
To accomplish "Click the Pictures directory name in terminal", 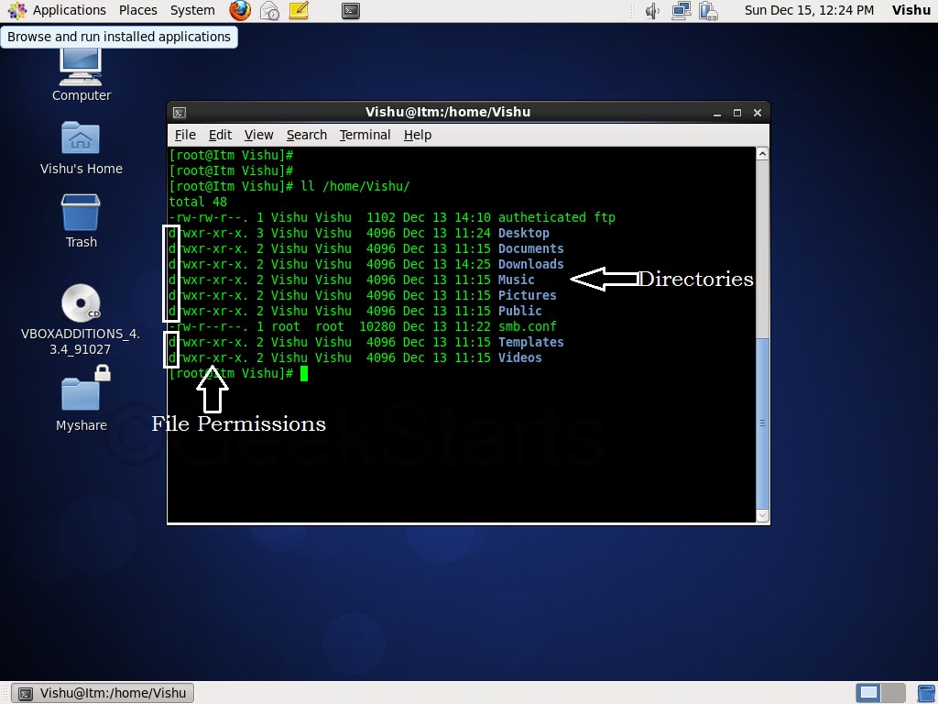I will (x=527, y=296).
